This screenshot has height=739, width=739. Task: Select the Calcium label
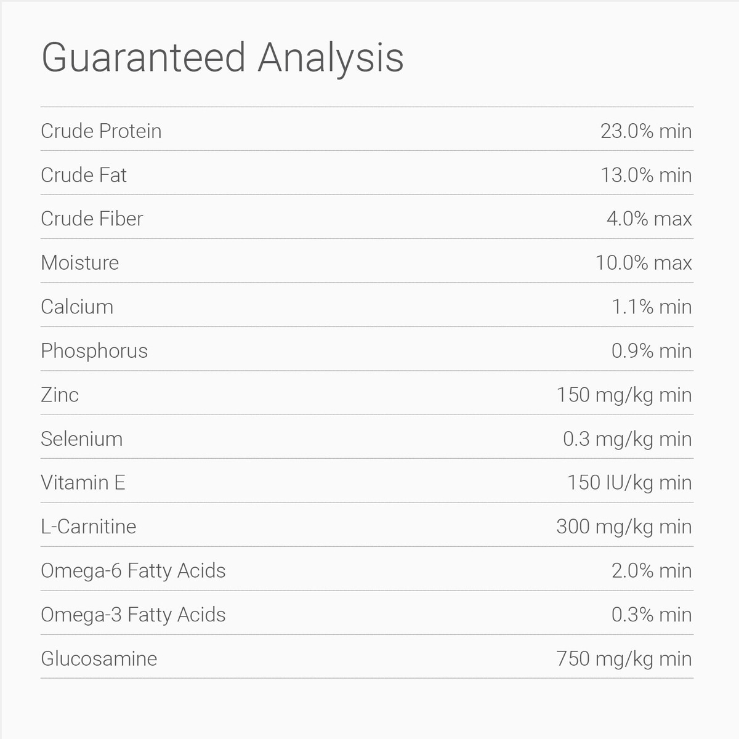tap(77, 307)
